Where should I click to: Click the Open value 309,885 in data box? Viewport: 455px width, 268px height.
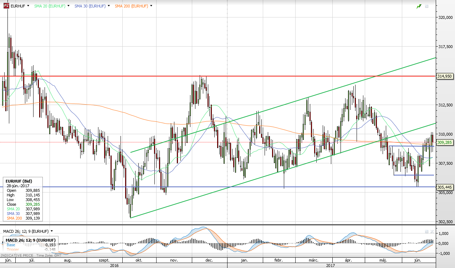click(x=33, y=190)
